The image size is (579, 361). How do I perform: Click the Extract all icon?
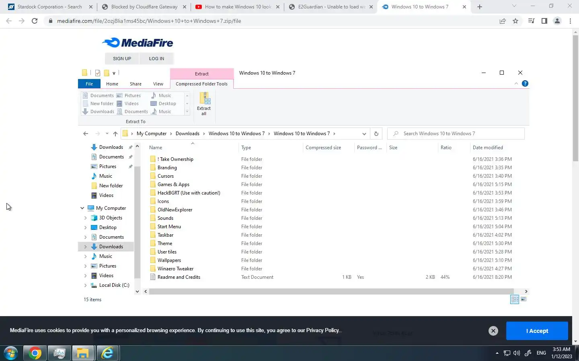[x=204, y=103]
